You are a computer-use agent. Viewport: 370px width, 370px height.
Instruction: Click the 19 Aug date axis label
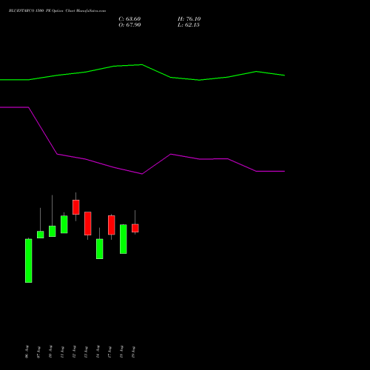(x=133, y=351)
